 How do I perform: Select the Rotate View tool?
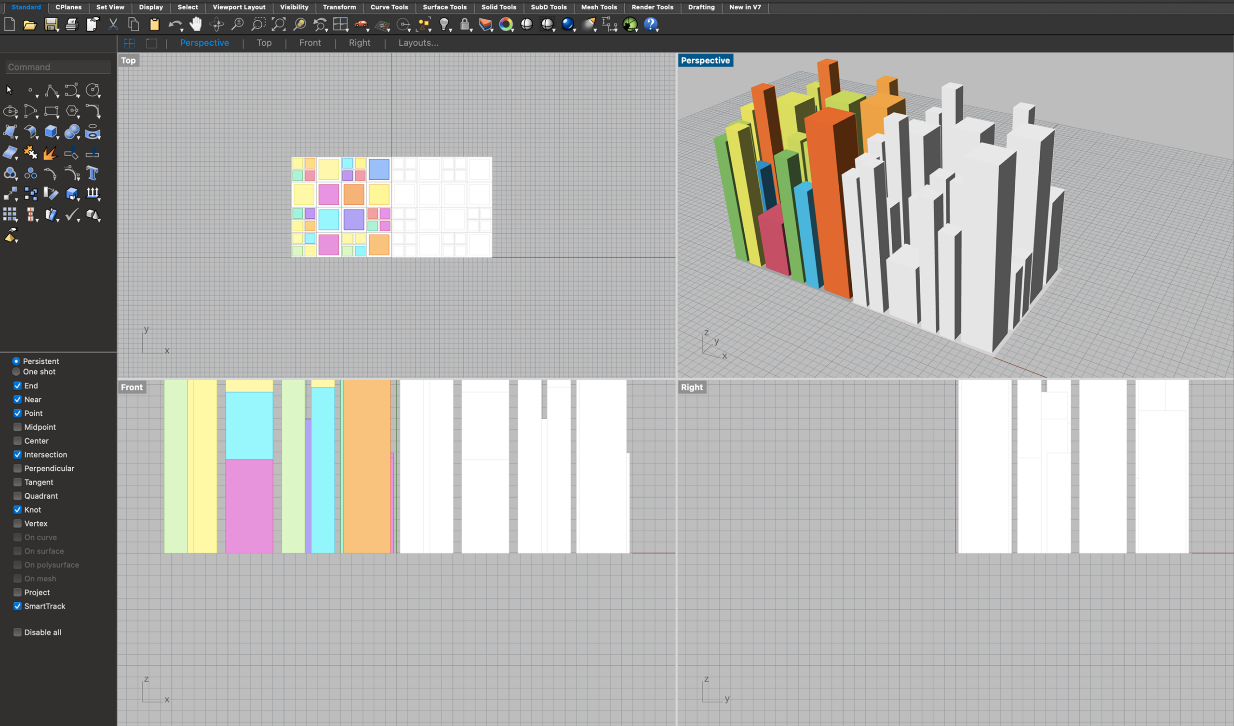click(216, 24)
